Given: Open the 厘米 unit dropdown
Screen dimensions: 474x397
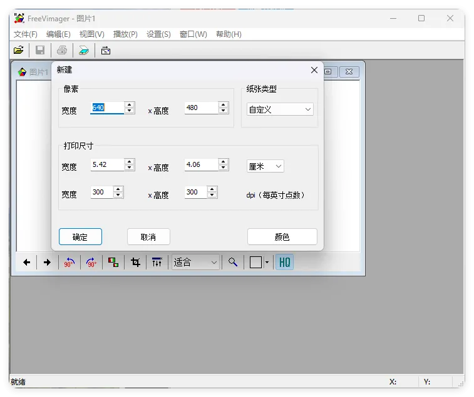Looking at the screenshot, I should (265, 166).
